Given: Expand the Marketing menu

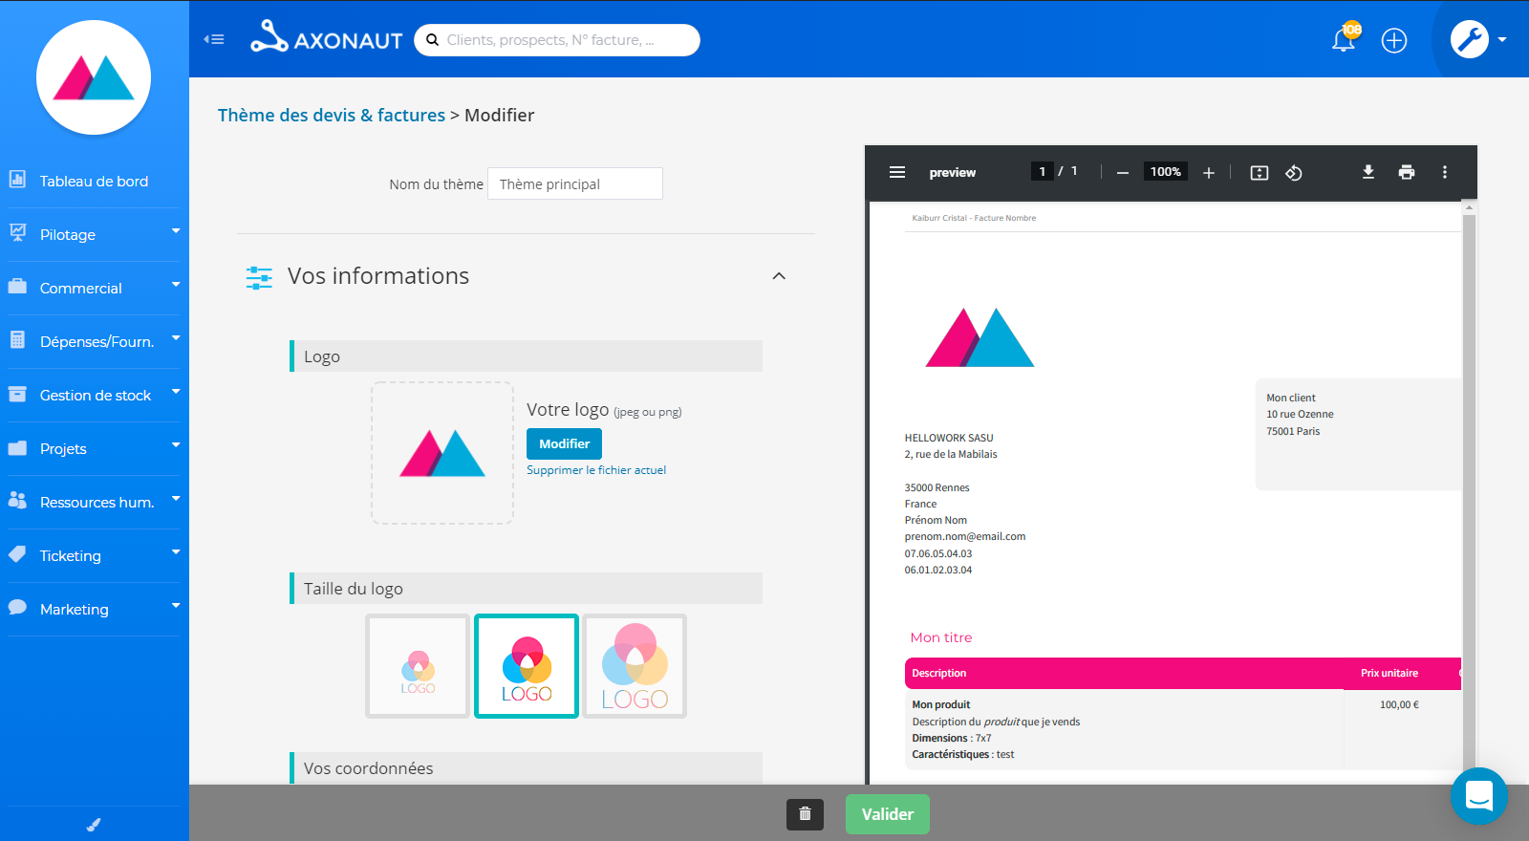Looking at the screenshot, I should click(x=94, y=609).
